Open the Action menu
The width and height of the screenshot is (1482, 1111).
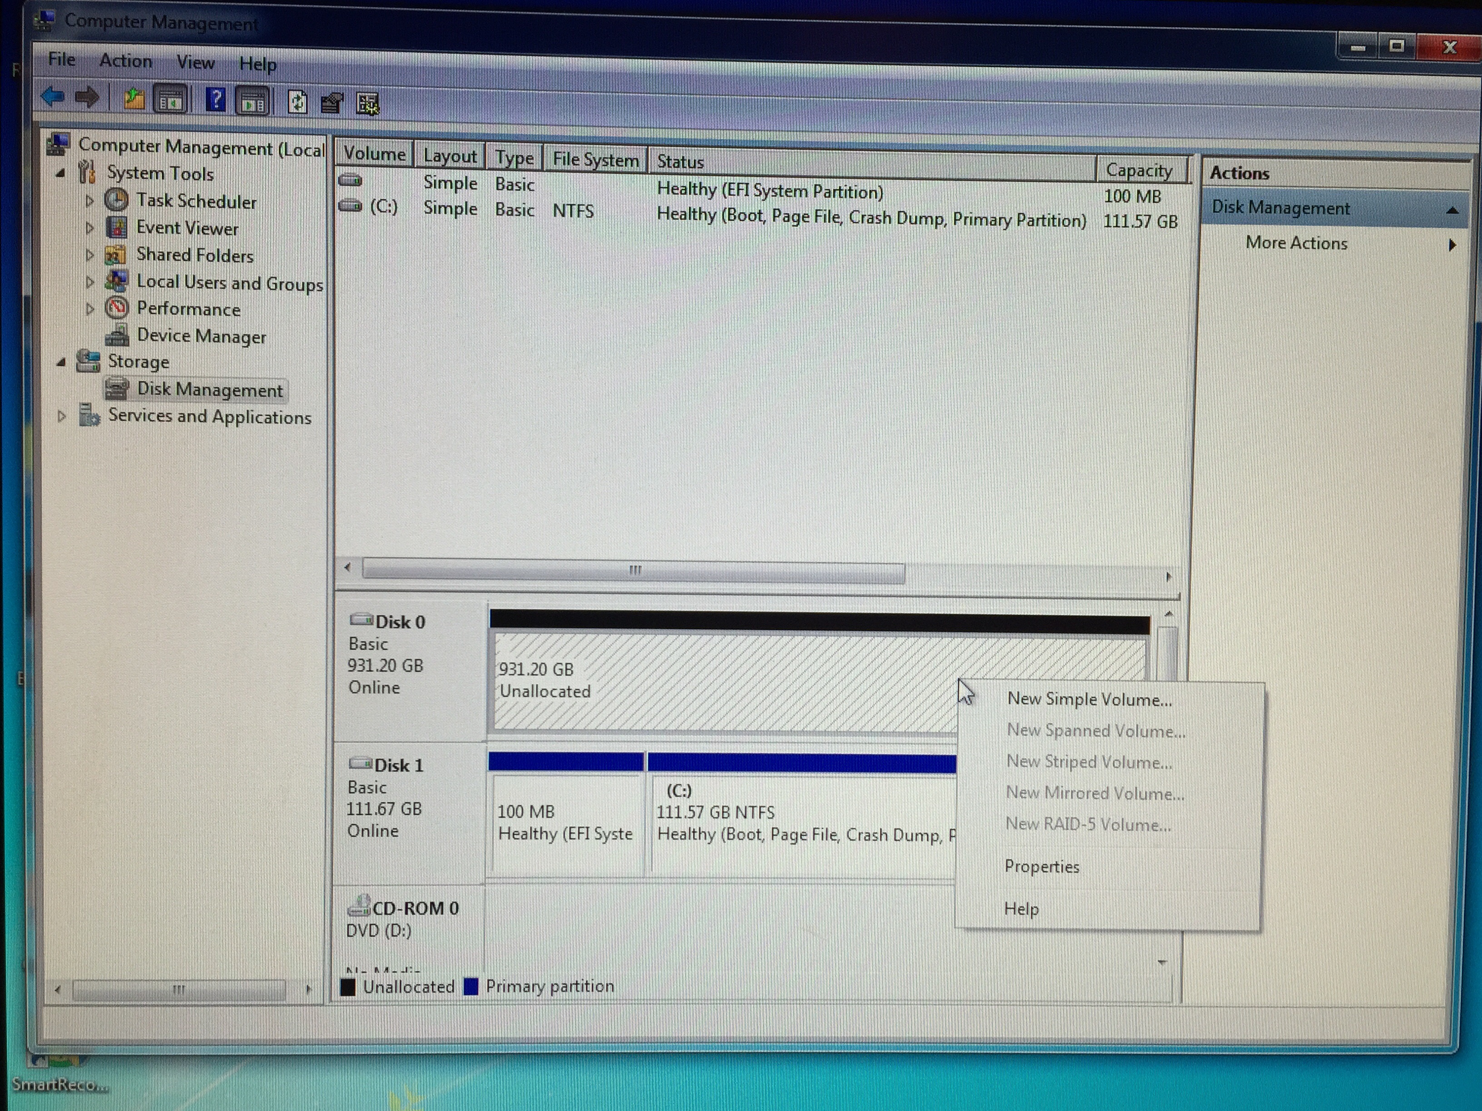[x=125, y=61]
